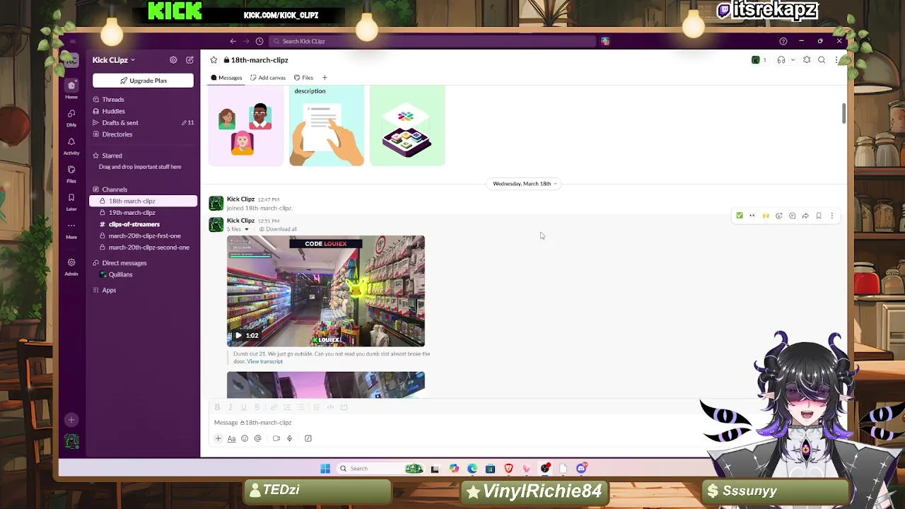Record audio clip with microphone icon
Image resolution: width=905 pixels, height=509 pixels.
coord(289,438)
